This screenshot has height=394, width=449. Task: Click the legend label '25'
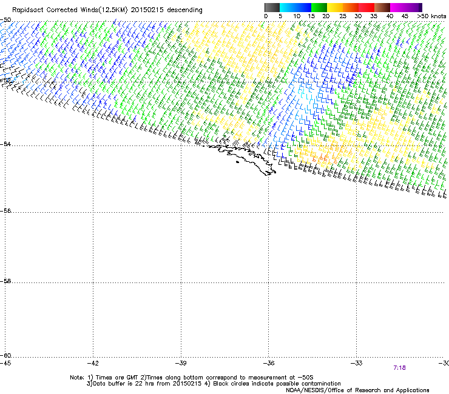tap(343, 16)
